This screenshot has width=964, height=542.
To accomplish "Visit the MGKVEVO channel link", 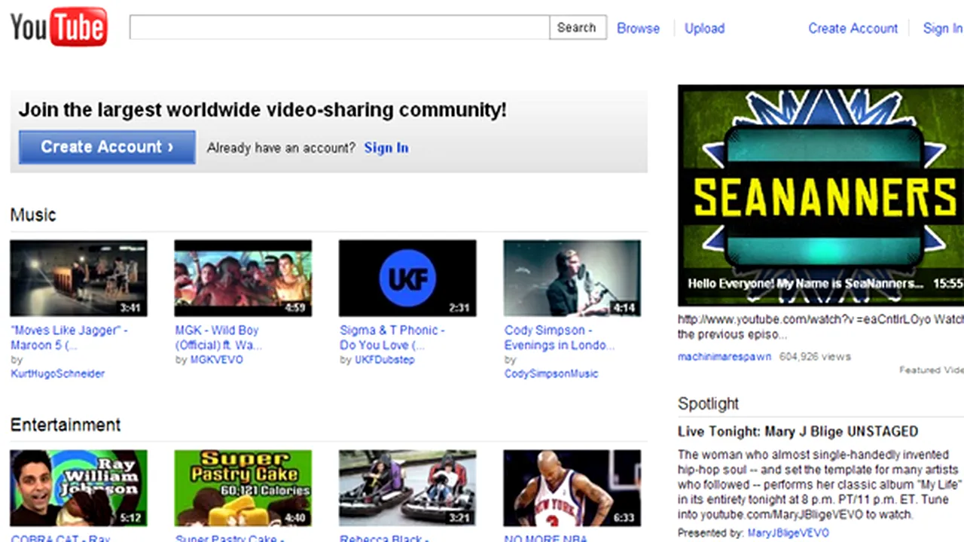I will (216, 360).
